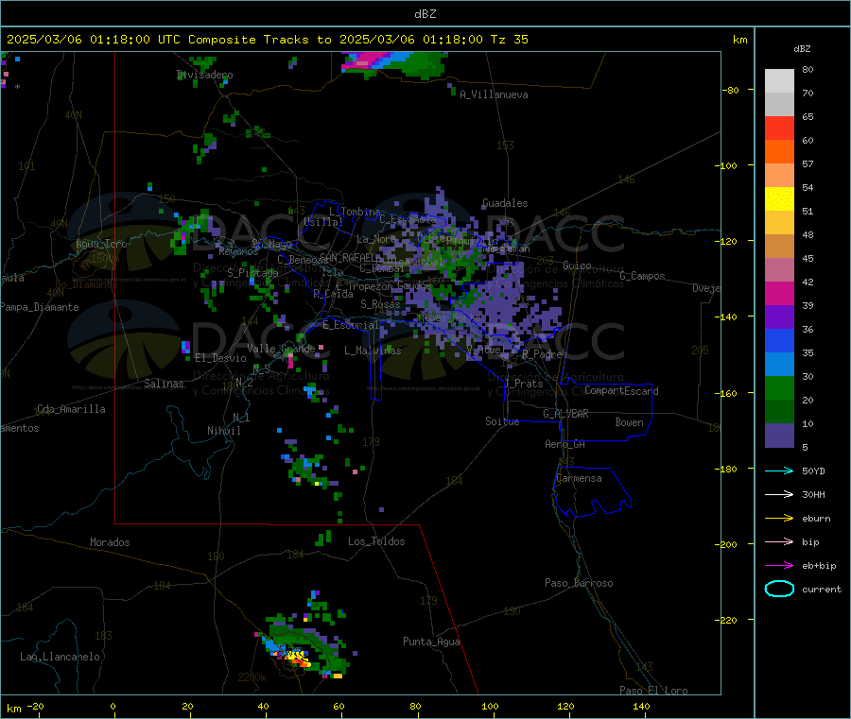Select the slate purple 5-10 dBZ swatch
The image size is (851, 719).
point(779,436)
